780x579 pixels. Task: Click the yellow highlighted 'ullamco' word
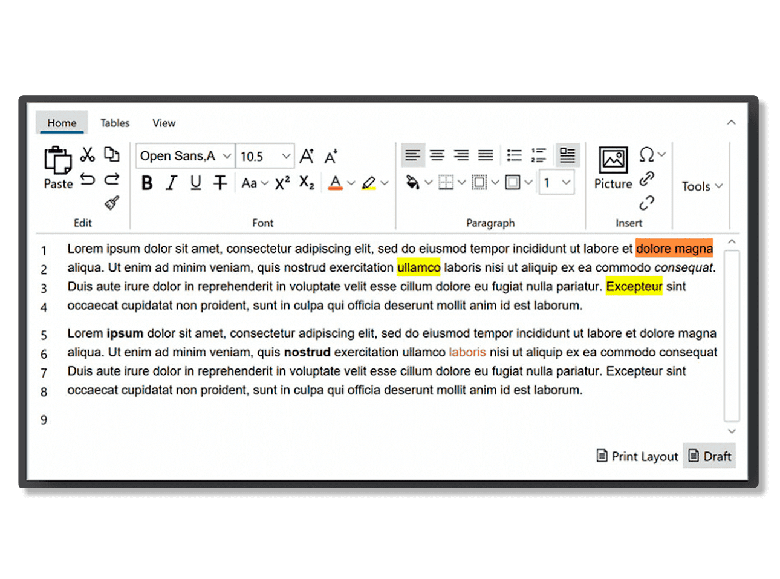pyautogui.click(x=418, y=267)
